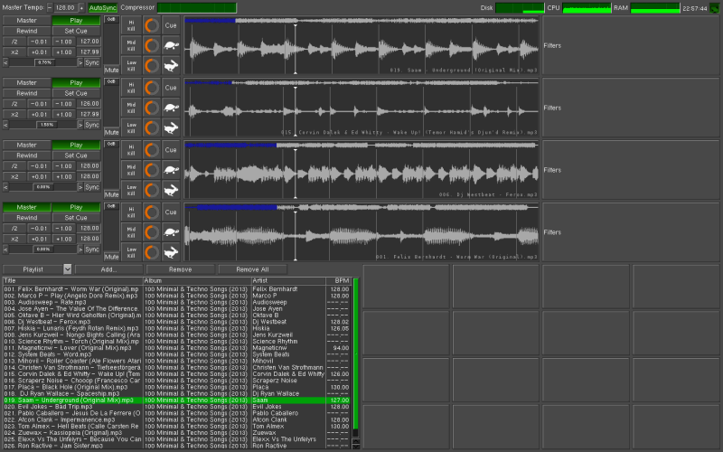This screenshot has width=723, height=452.
Task: Sort playlist by the Title column header
Action: pos(72,280)
